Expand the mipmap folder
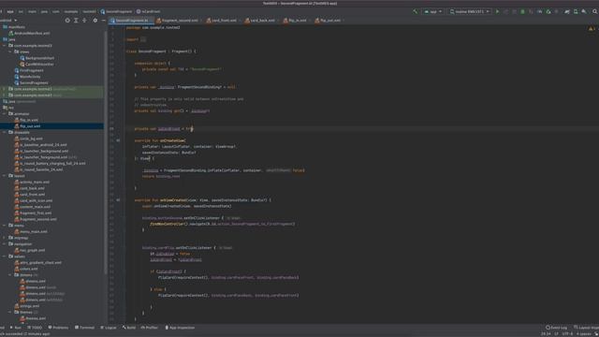This screenshot has width=599, height=337. coord(5,238)
